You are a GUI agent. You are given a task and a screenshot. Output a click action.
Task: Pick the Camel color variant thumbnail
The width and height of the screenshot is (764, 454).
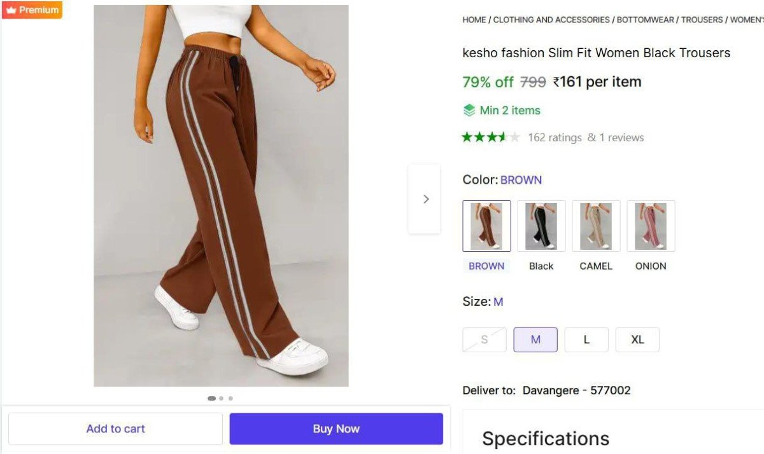point(596,226)
